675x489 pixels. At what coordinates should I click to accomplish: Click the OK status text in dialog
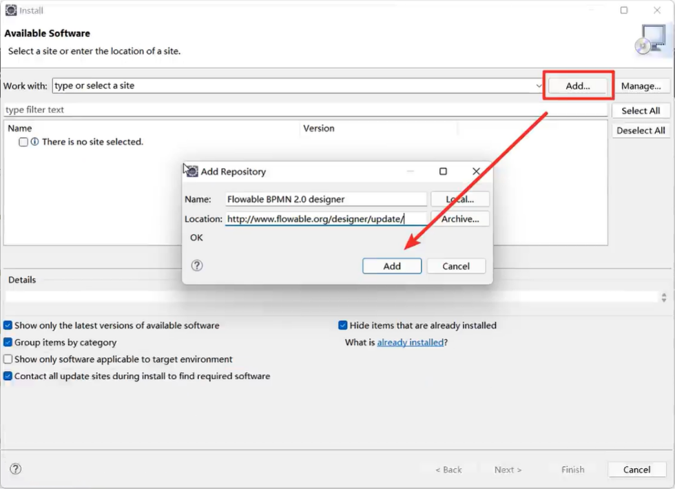(x=196, y=238)
